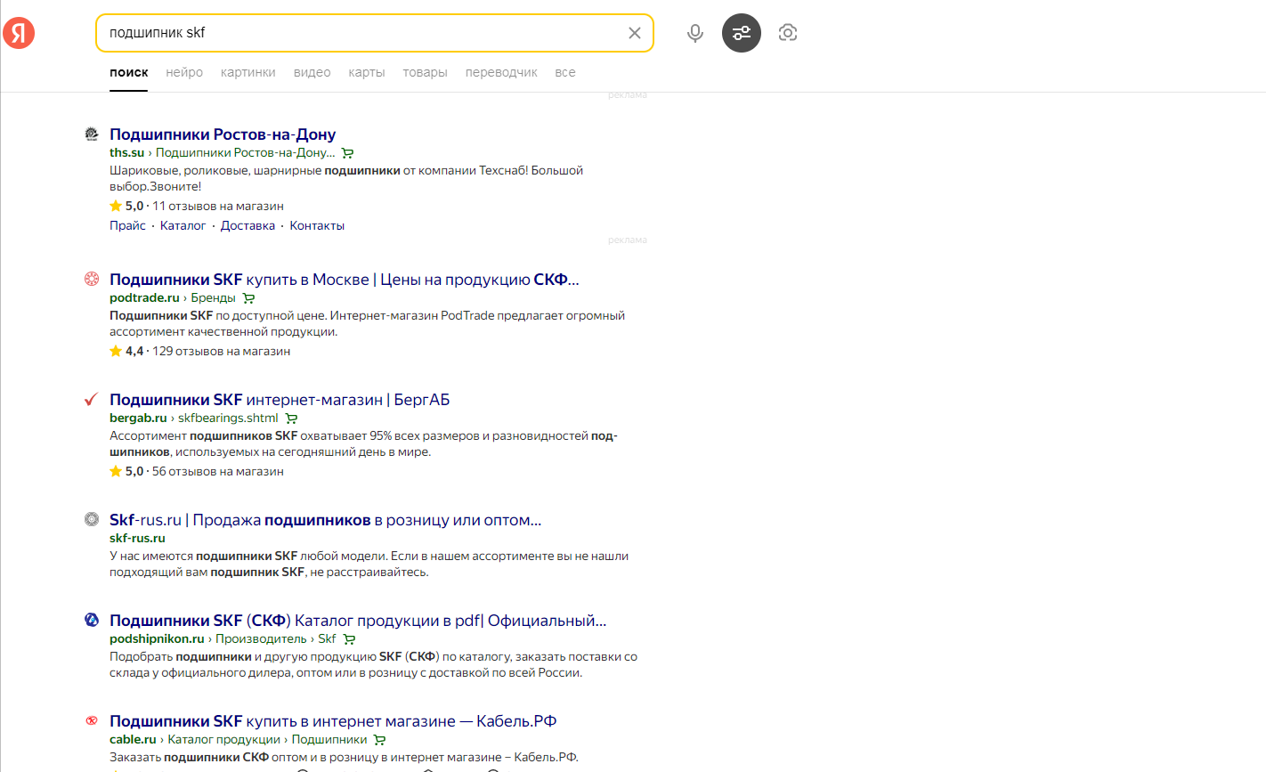Click shopping cart icon next to podshipnikon.ru
This screenshot has height=772, width=1266.
coord(349,639)
